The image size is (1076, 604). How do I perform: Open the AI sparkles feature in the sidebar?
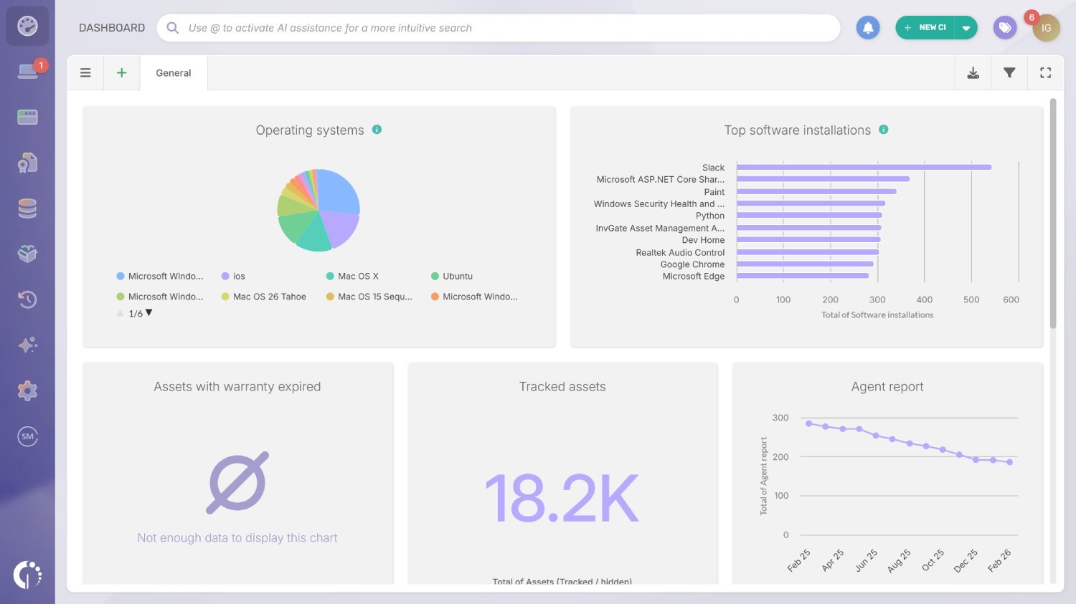27,345
